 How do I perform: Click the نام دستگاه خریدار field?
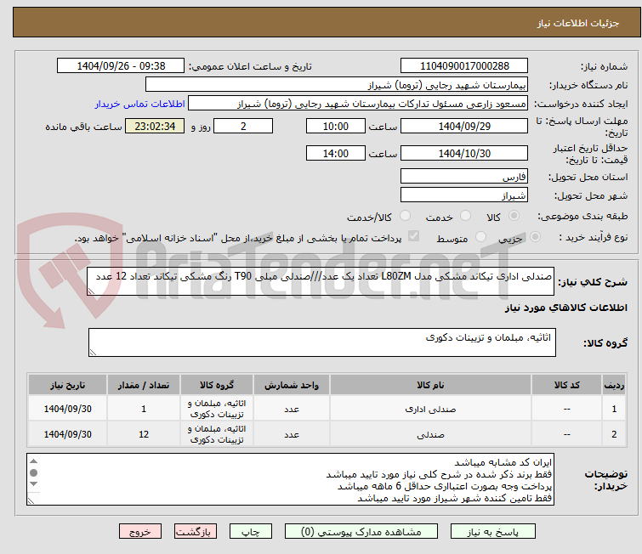coord(337,85)
